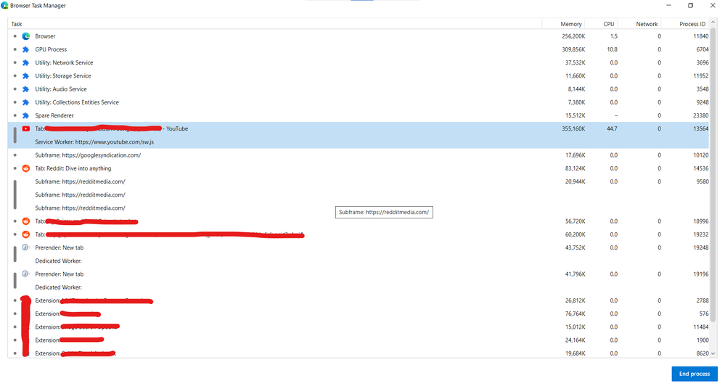Viewport: 725px width, 389px height.
Task: Click the Utility: Storage Service puzzle icon
Action: tap(26, 76)
